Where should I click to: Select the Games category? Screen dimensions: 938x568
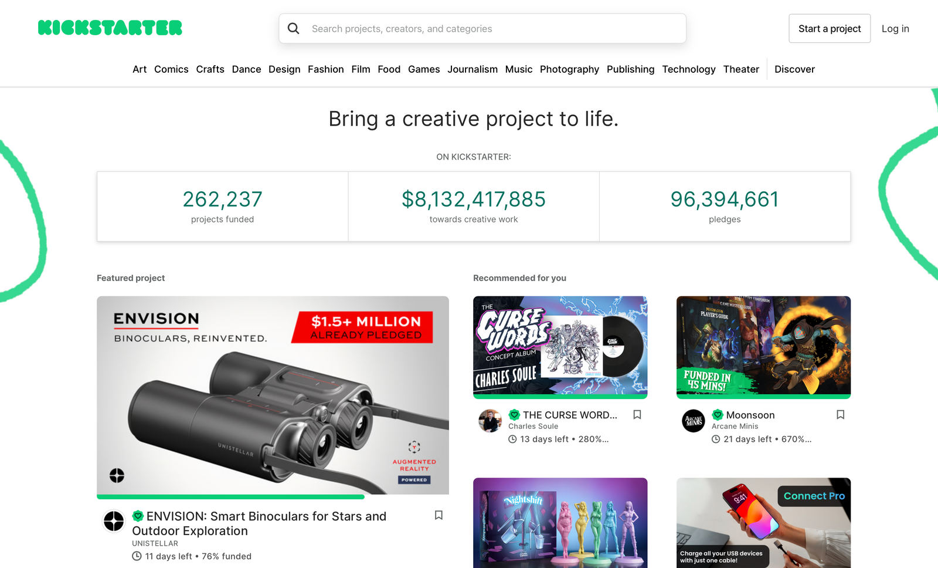pos(424,69)
